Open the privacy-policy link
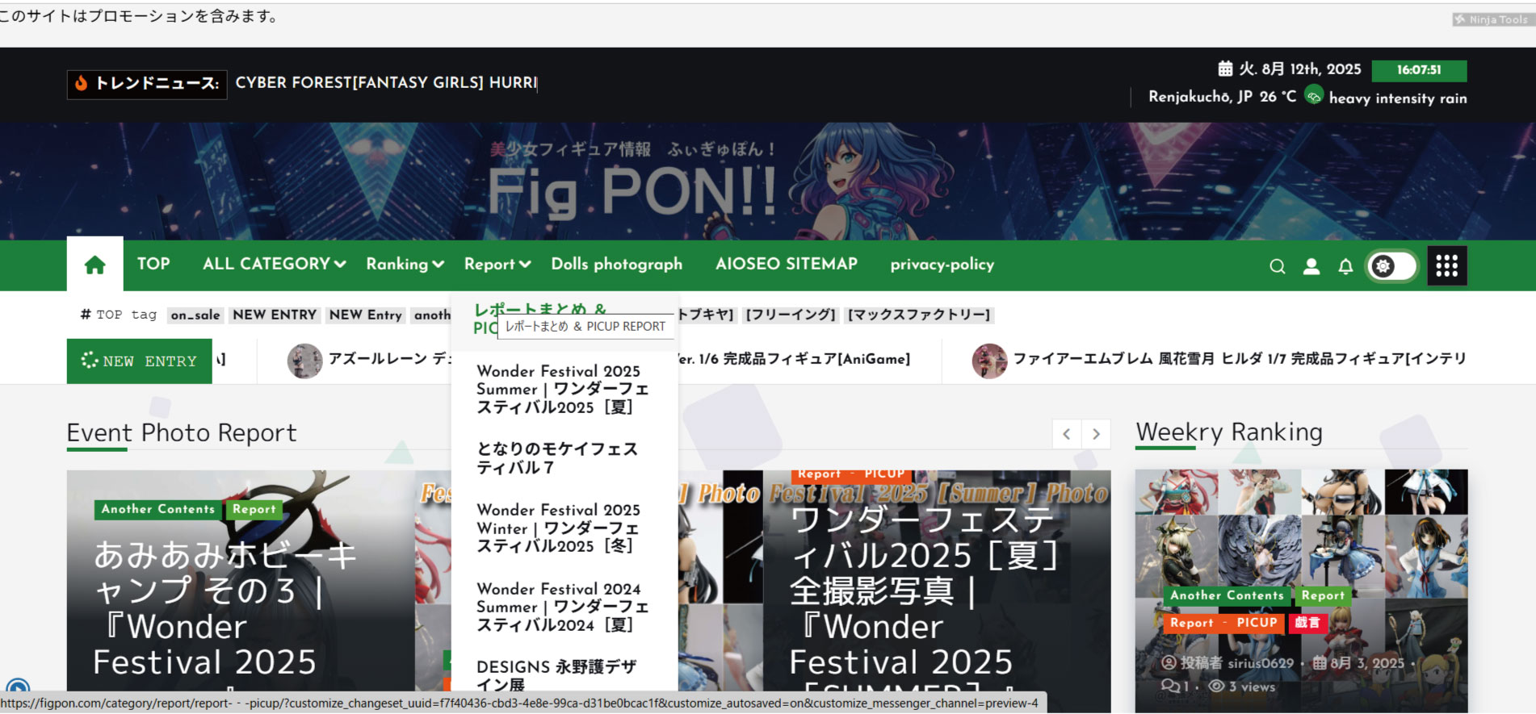Image resolution: width=1536 pixels, height=714 pixels. [942, 264]
